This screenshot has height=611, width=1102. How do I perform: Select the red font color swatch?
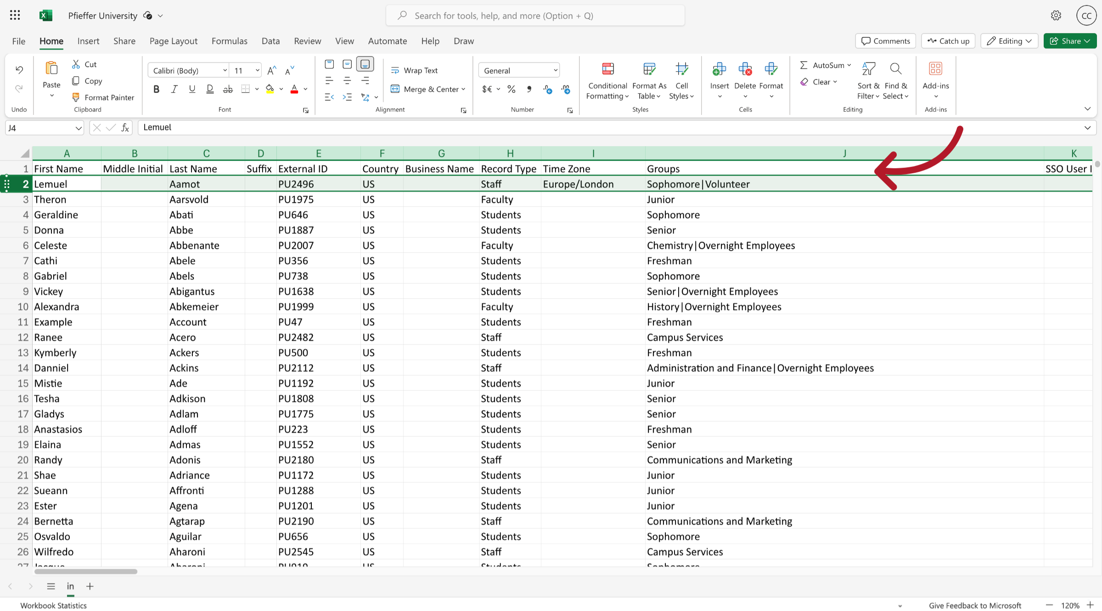tap(294, 90)
